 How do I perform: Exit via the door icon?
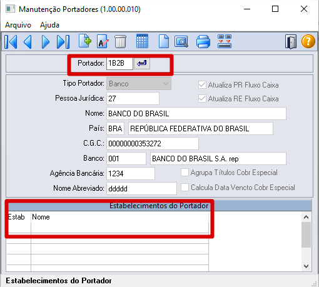point(291,42)
